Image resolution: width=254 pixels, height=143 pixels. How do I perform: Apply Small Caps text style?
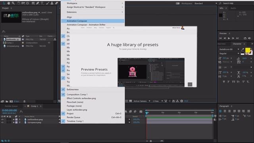pyautogui.click(x=238, y=82)
